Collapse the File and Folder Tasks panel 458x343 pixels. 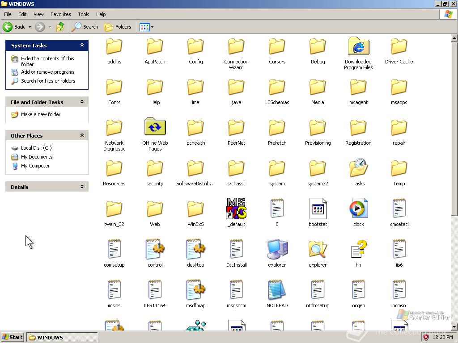(82, 101)
